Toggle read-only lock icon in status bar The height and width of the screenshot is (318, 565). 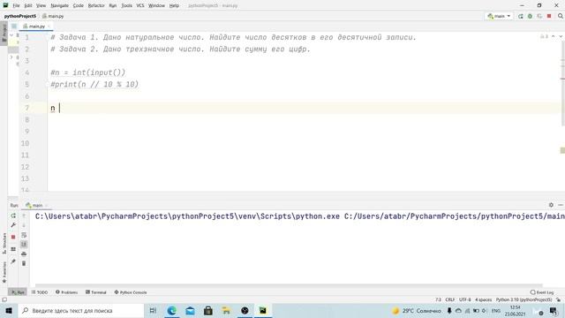click(x=559, y=299)
